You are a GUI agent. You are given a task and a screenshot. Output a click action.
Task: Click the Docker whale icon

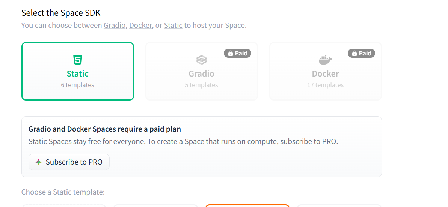326,60
